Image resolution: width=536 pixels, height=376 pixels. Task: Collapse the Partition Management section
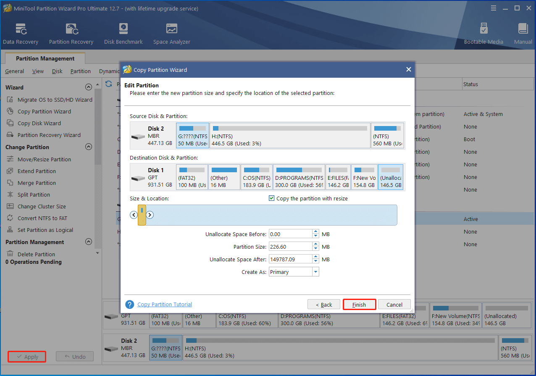click(x=88, y=242)
